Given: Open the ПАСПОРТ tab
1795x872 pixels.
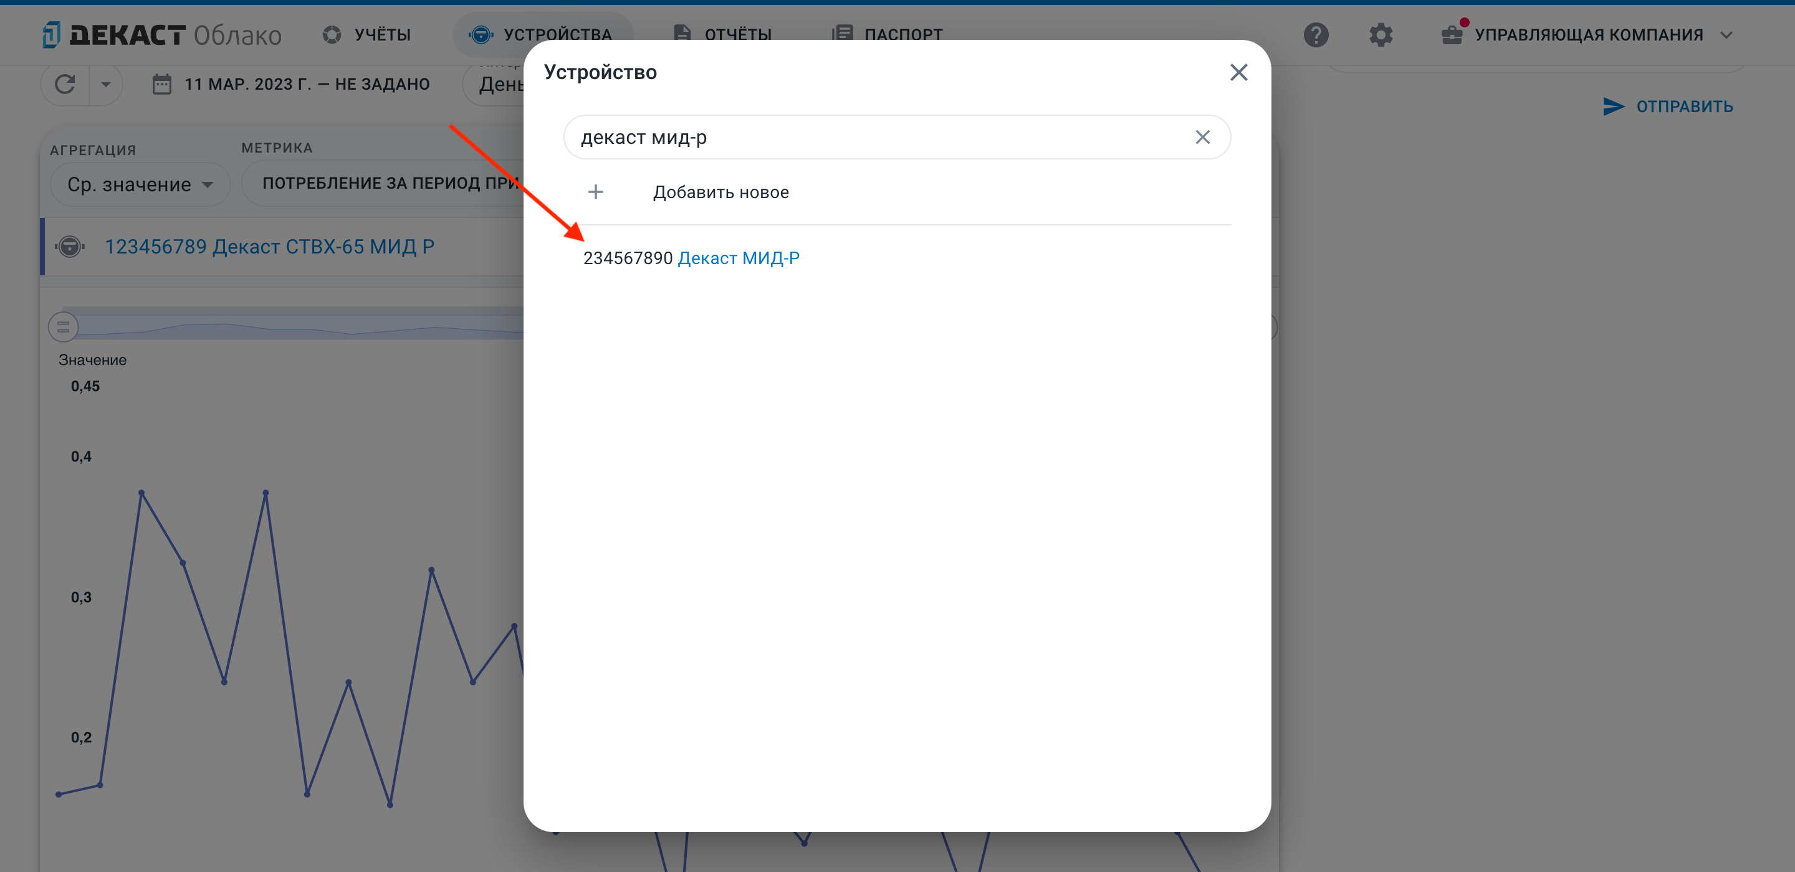Looking at the screenshot, I should click(887, 34).
